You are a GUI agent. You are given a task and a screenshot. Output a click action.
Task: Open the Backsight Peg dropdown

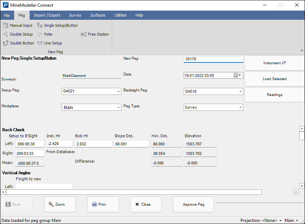point(240,92)
